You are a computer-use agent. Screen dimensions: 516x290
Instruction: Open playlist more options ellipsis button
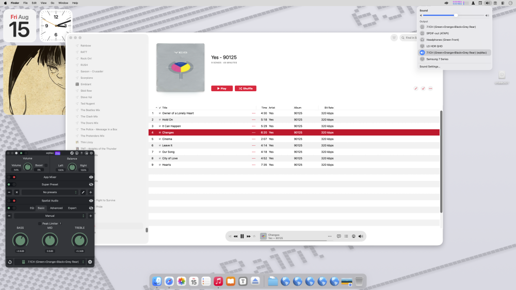(430, 89)
